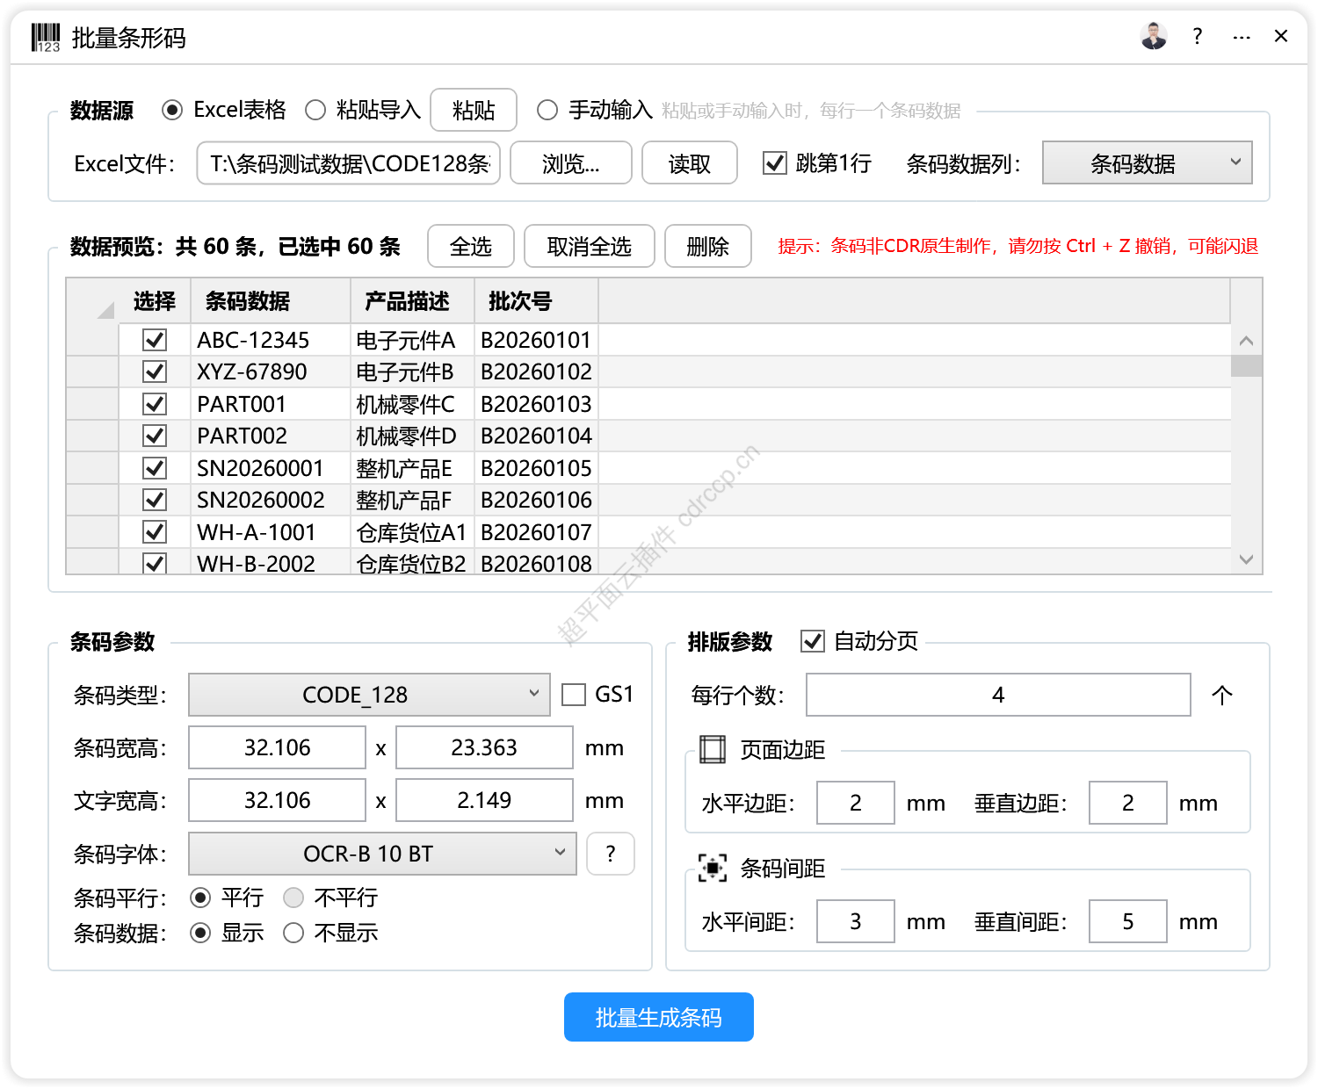The width and height of the screenshot is (1318, 1089).
Task: Click the 浏览... browse button
Action: tap(571, 163)
